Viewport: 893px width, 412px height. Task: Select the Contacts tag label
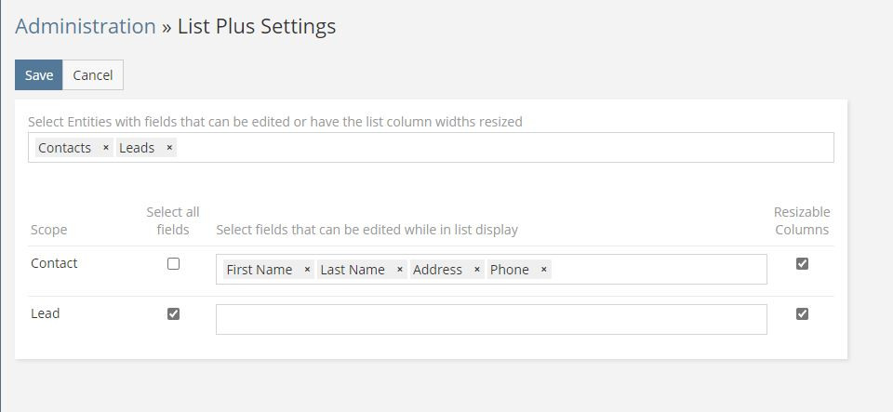click(65, 148)
